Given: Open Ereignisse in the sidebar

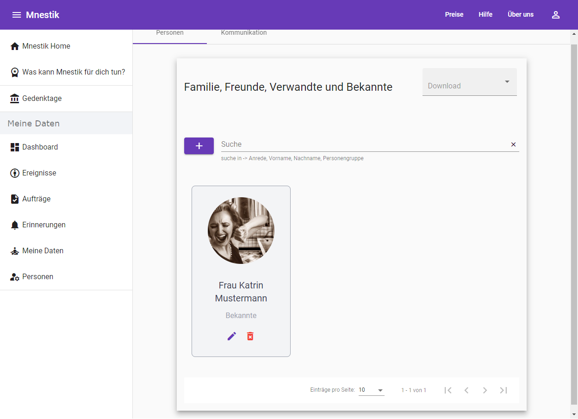Looking at the screenshot, I should pyautogui.click(x=39, y=173).
